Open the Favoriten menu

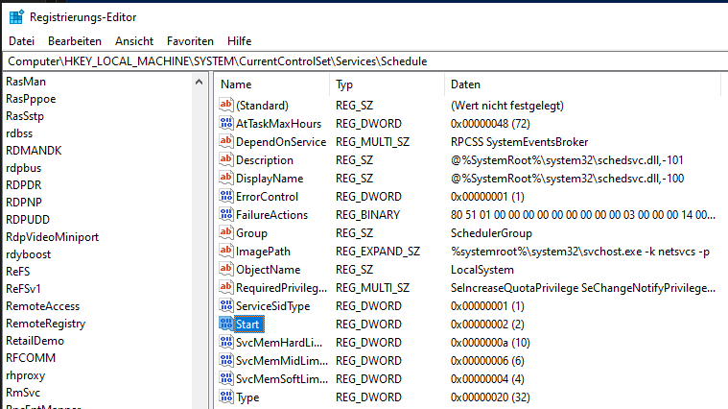coord(190,41)
